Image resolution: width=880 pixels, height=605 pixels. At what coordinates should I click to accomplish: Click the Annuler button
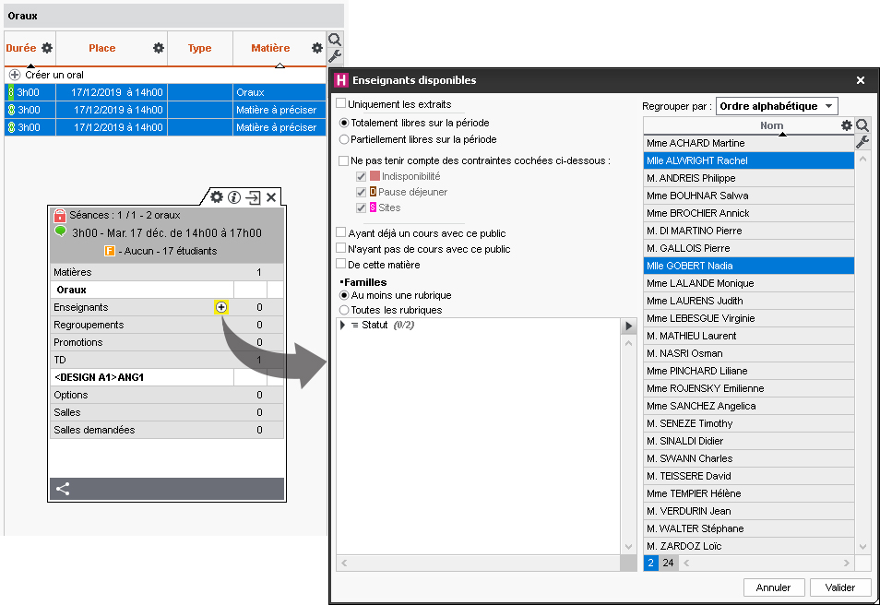tap(773, 587)
